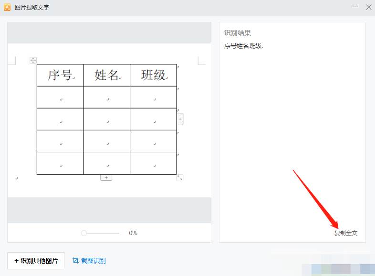The width and height of the screenshot is (375, 276).
Task: Click the 识别其他图片 button
Action: point(36,261)
